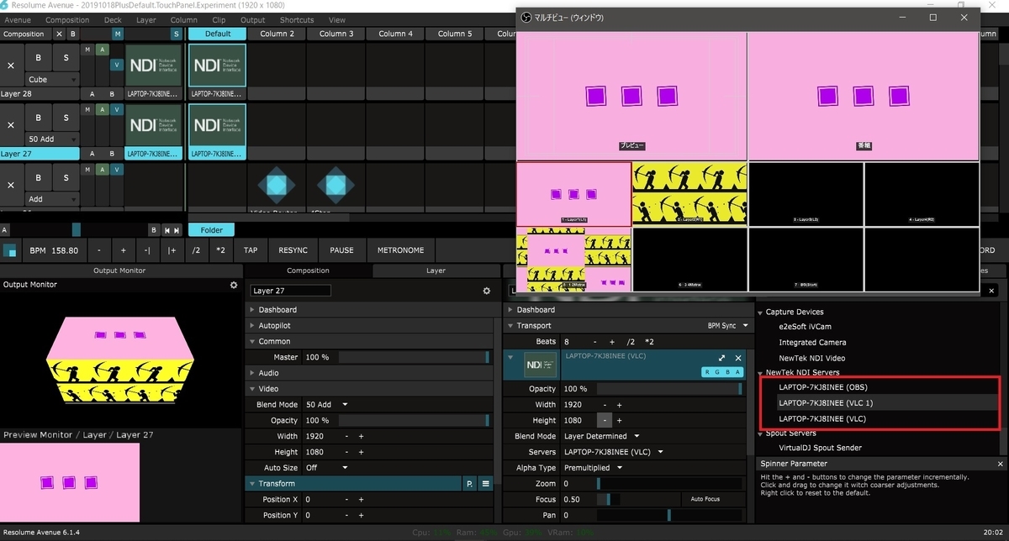The height and width of the screenshot is (541, 1009).
Task: Click the beat indicator square next to BPM
Action: pos(10,250)
